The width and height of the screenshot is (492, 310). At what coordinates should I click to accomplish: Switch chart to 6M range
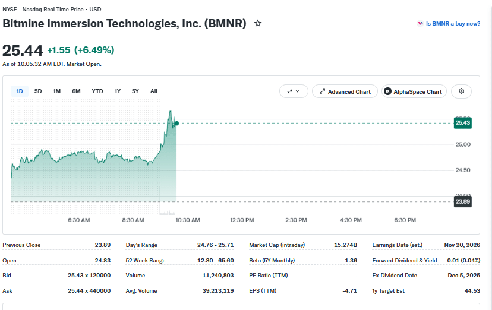click(76, 91)
